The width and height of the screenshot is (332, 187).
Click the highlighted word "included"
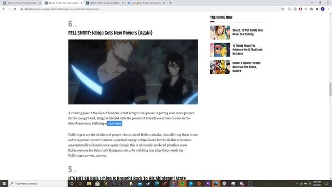pos(115,124)
